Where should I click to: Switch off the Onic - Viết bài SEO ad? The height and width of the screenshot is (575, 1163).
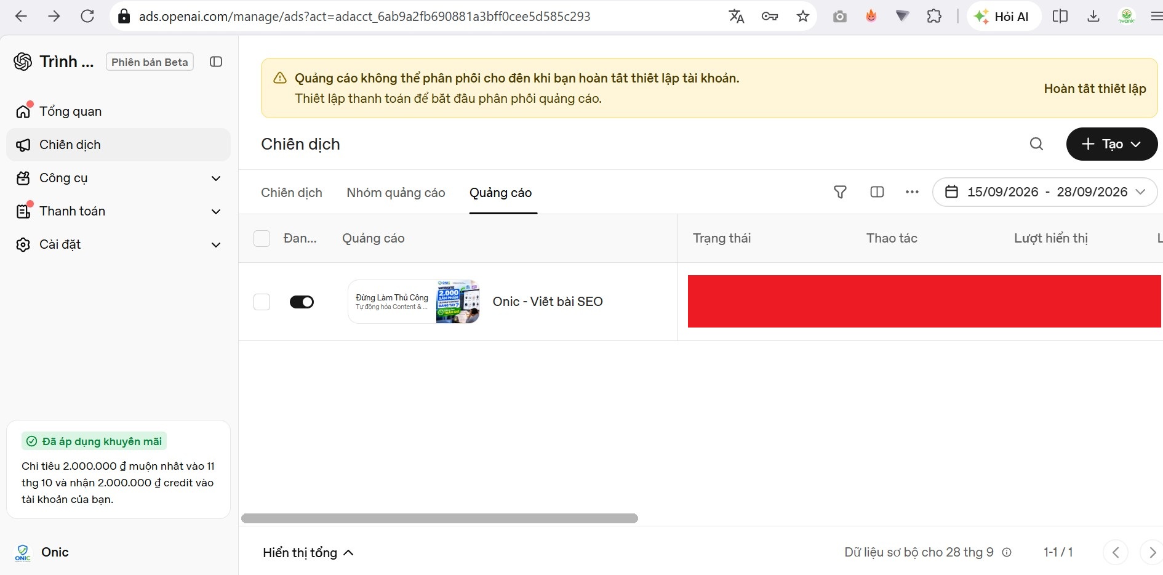302,302
